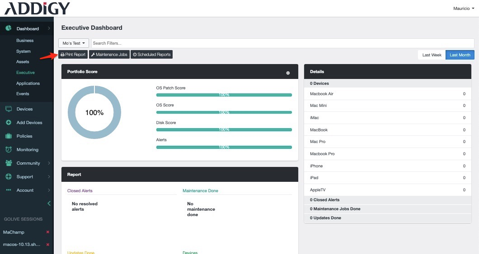
Task: Focus the Search Filters field
Action: click(282, 43)
